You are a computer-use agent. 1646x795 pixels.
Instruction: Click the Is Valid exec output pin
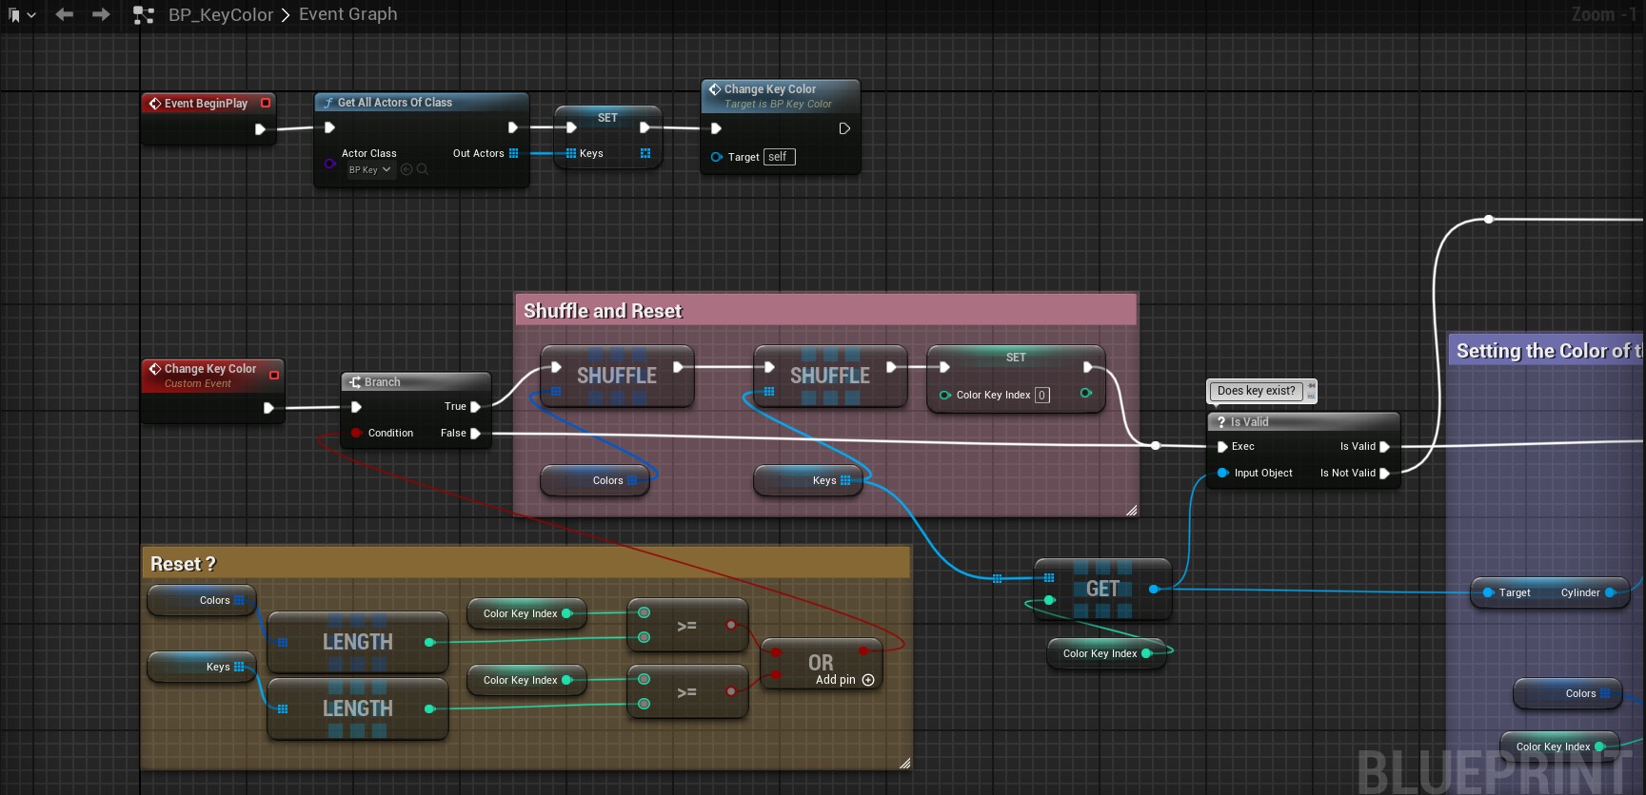(x=1385, y=447)
